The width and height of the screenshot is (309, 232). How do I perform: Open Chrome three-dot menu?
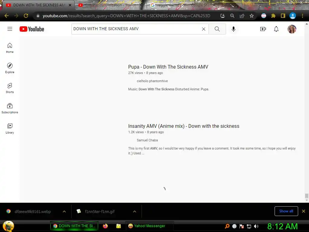pyautogui.click(x=302, y=16)
